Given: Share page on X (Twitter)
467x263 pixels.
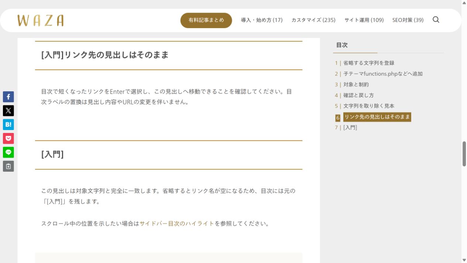Looking at the screenshot, I should [x=8, y=111].
